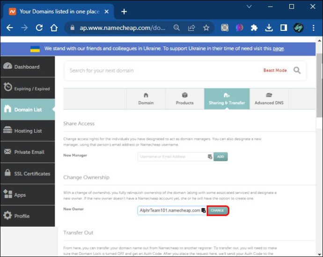
Task: Select Domain List in the sidebar
Action: [x=28, y=109]
